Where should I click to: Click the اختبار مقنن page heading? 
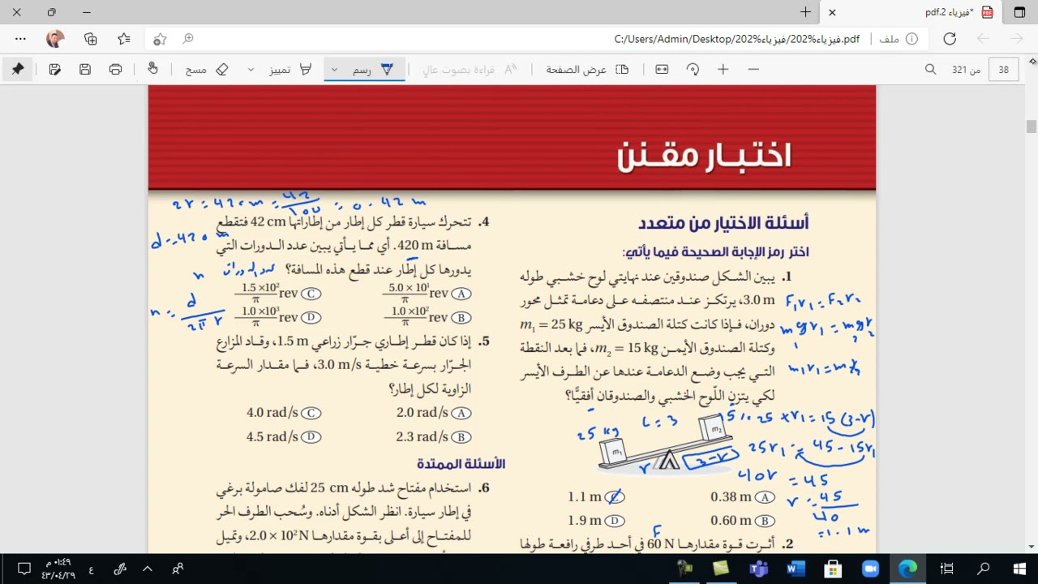point(704,155)
